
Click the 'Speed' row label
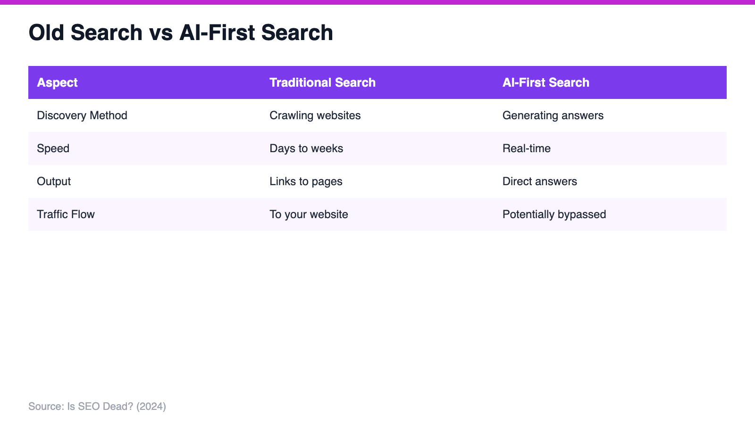tap(144, 148)
